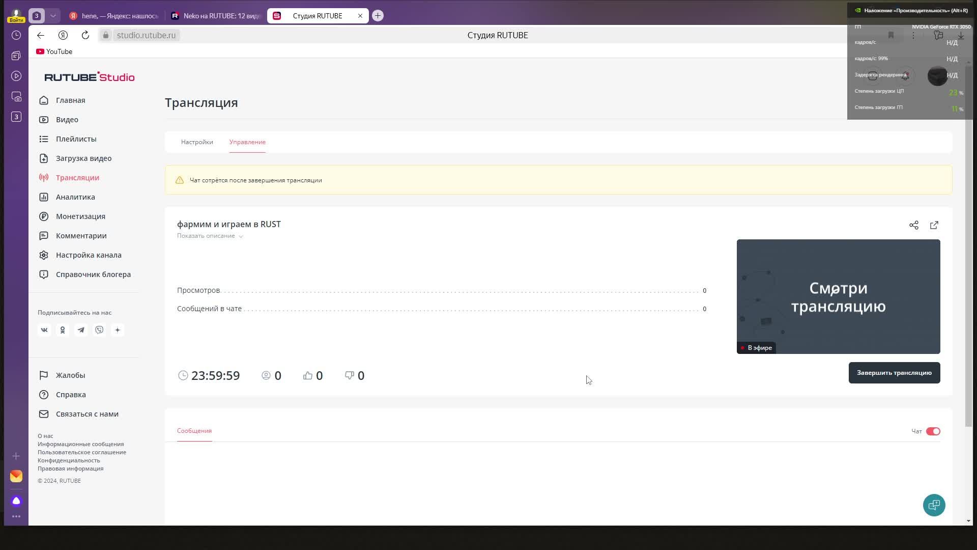The image size is (977, 550).
Task: Expand the add social media button
Action: (118, 329)
